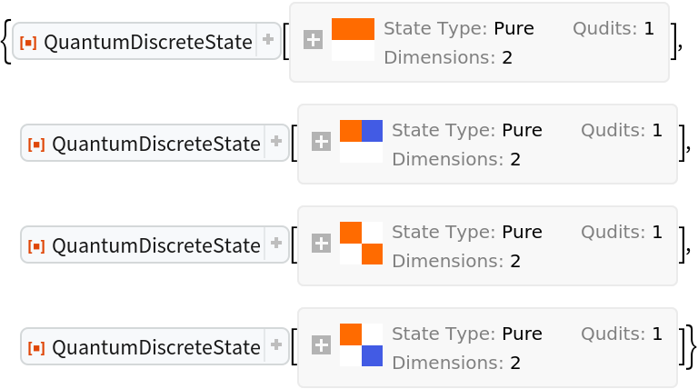Screen dimensions: 698x389
Task: Click 'Dimensions: 2' in the third summary
Action: [455, 261]
